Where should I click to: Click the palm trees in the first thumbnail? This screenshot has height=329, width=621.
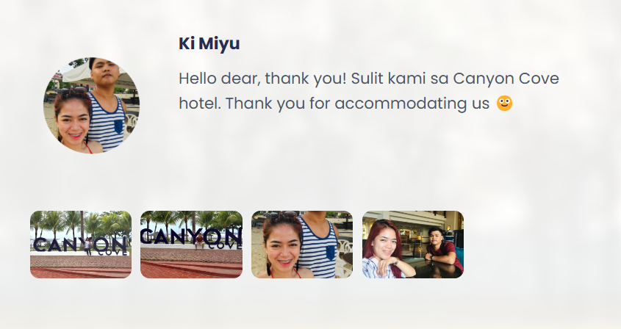coord(81,223)
